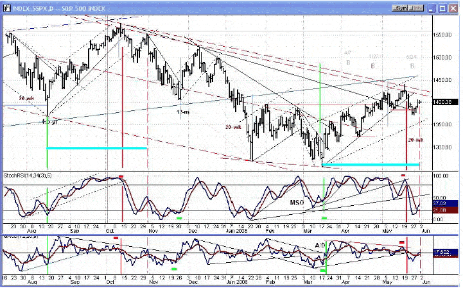Minimize the S&P 500 Index chart window
Screen dimensions: 463x293
tap(432, 8)
